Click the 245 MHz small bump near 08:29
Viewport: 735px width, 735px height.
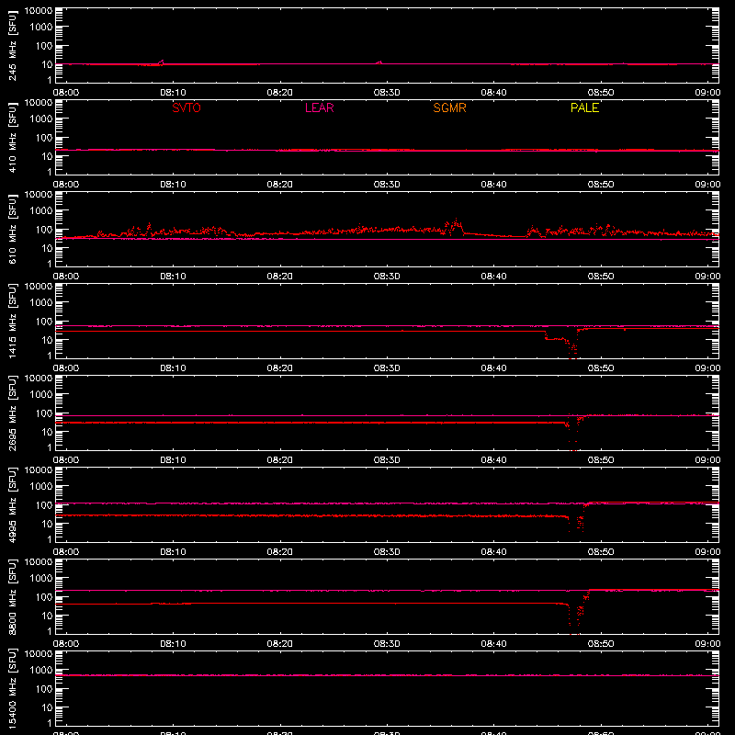379,62
